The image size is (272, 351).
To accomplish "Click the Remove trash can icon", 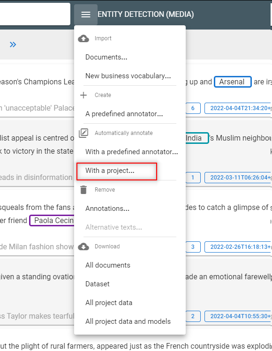I will (x=83, y=190).
